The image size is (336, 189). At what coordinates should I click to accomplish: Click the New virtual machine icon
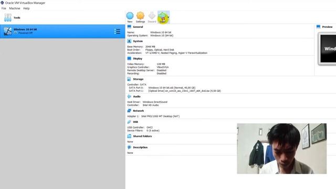(130, 16)
